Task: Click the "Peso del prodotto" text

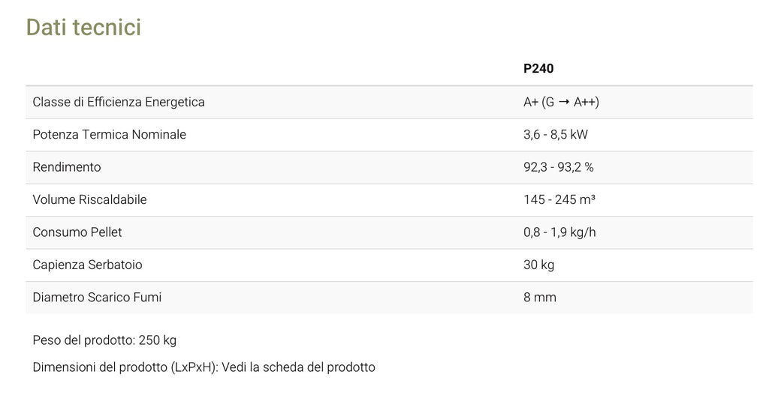Action: [x=83, y=340]
